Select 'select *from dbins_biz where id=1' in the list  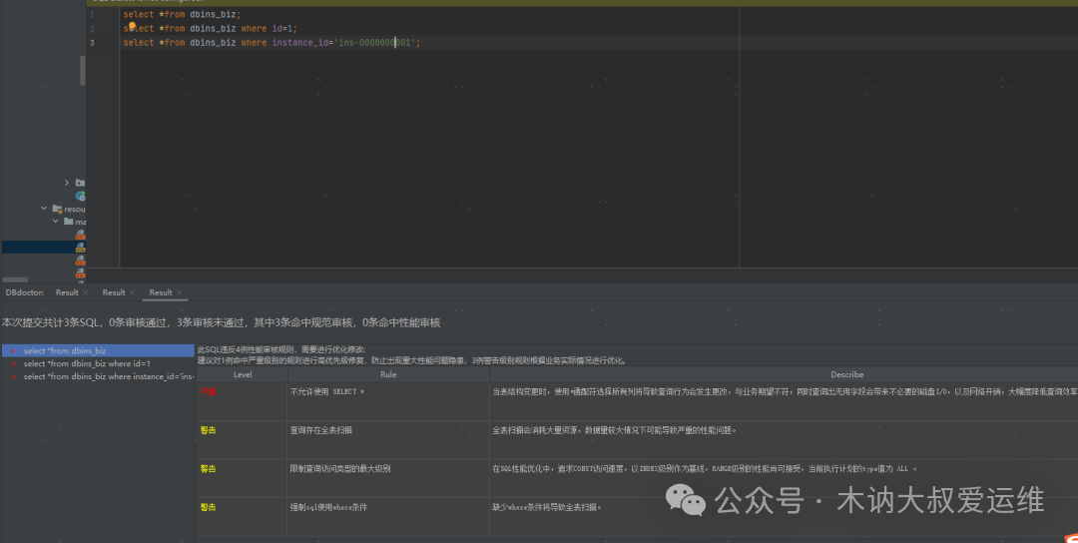pos(98,363)
